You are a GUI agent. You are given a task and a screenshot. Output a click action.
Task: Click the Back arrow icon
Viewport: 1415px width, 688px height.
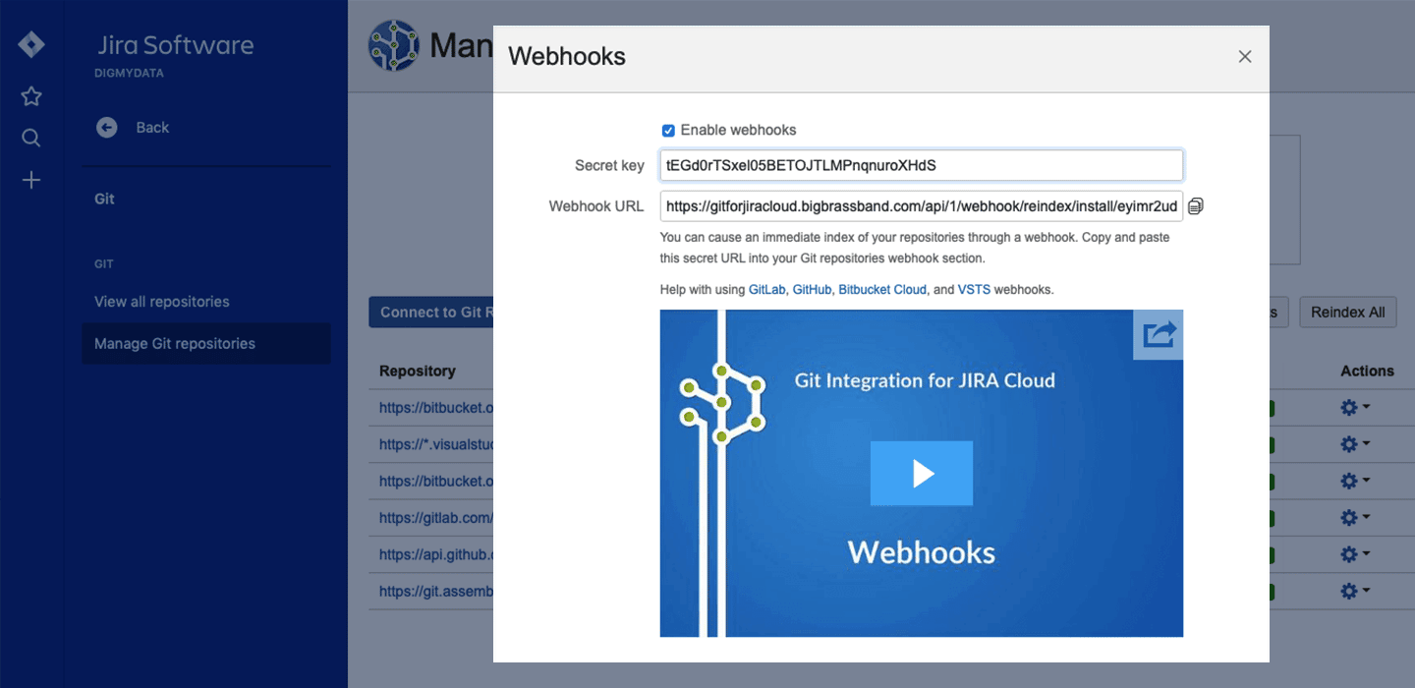pos(107,128)
